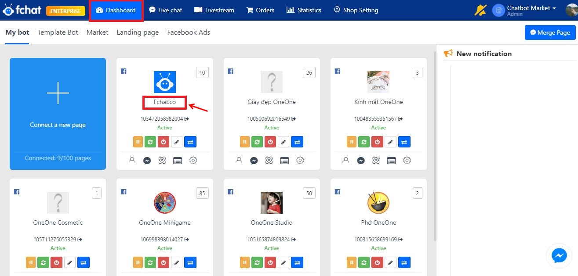The height and width of the screenshot is (276, 578).
Task: Switch to the Template Bot tab
Action: point(58,32)
